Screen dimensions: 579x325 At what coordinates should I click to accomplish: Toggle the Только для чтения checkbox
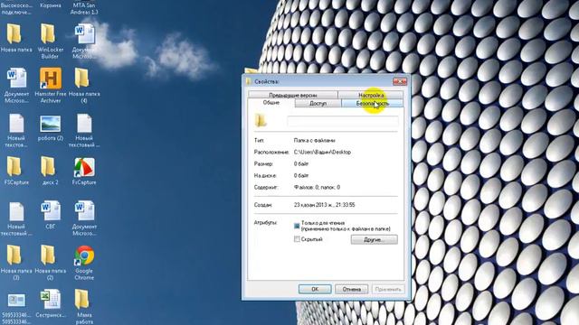297,226
